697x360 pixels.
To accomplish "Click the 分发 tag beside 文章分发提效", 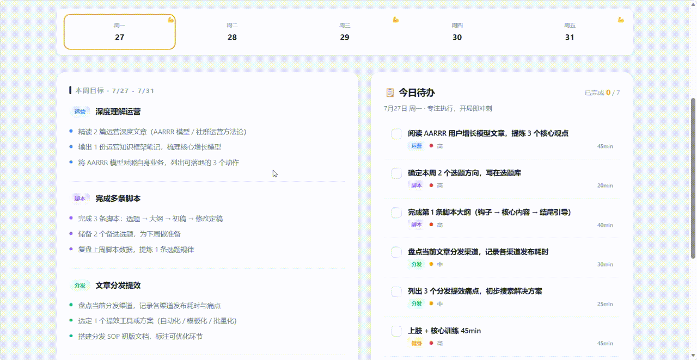I will 80,285.
